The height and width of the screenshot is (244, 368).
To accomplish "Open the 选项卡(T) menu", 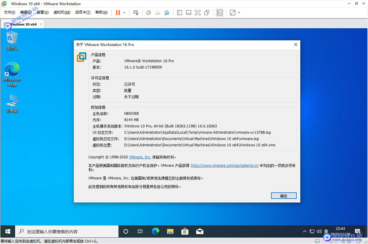I will click(83, 13).
